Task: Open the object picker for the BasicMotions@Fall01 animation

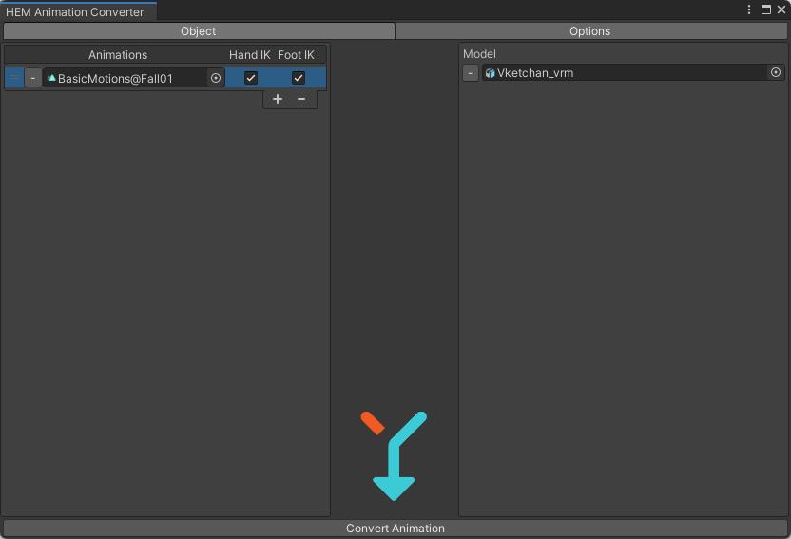Action: click(x=216, y=78)
